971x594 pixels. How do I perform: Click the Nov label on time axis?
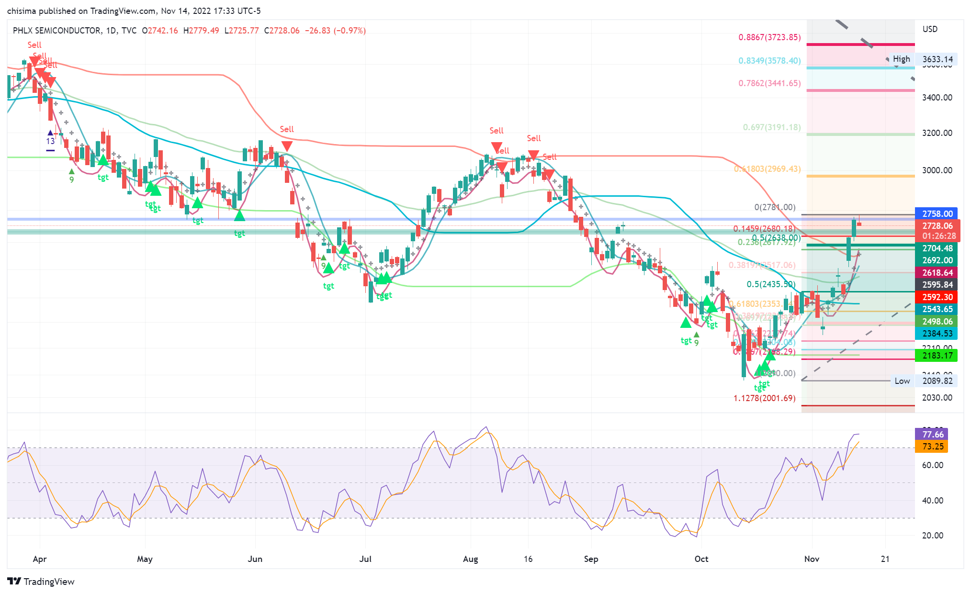812,559
